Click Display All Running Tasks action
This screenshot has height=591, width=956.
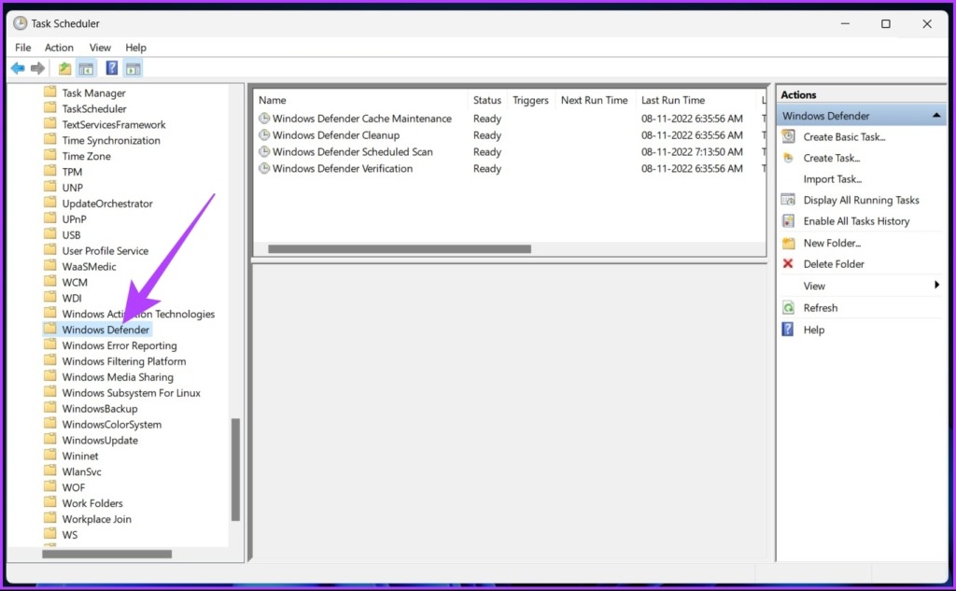(x=861, y=200)
